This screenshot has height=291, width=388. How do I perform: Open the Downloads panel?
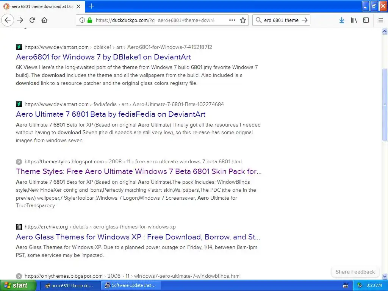click(x=342, y=20)
